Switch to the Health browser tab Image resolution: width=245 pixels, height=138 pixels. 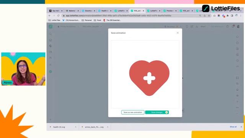coord(105,11)
